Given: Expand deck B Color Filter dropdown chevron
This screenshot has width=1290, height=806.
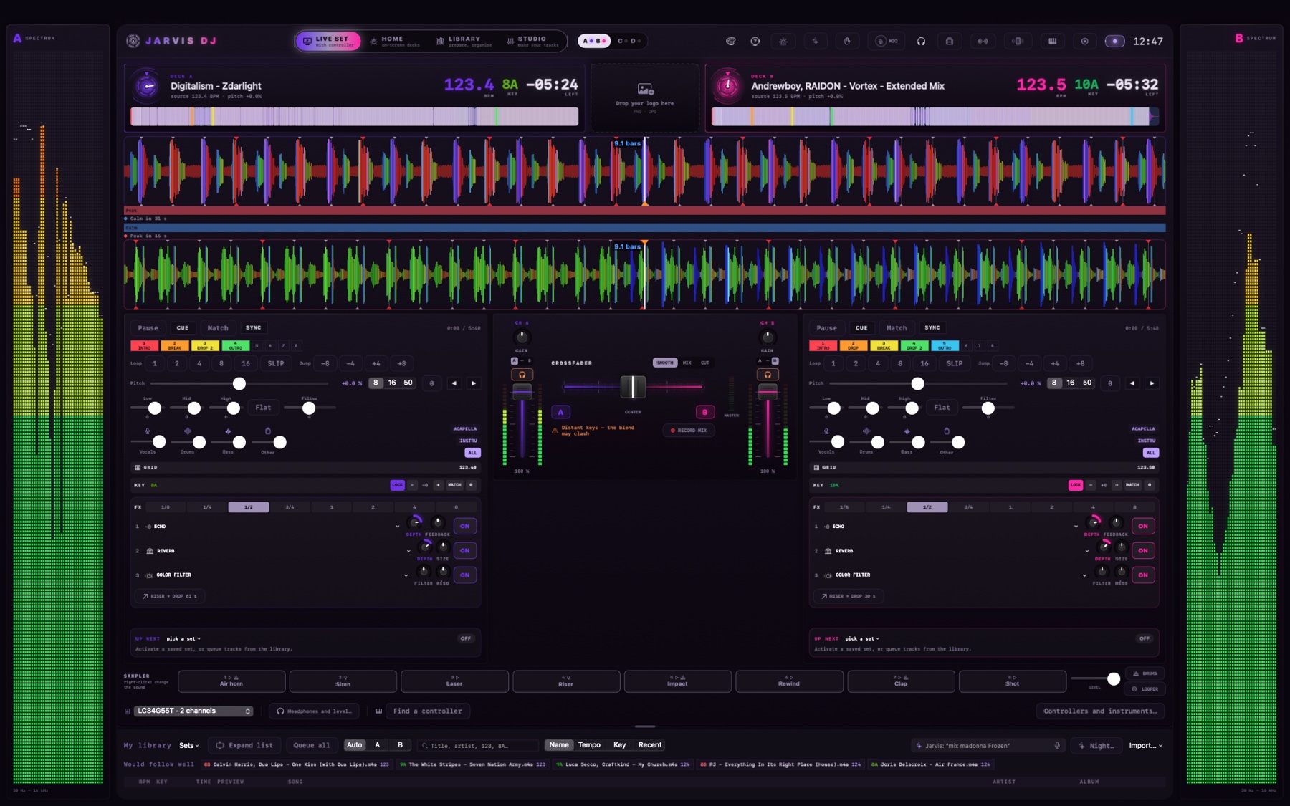Looking at the screenshot, I should pyautogui.click(x=1084, y=575).
